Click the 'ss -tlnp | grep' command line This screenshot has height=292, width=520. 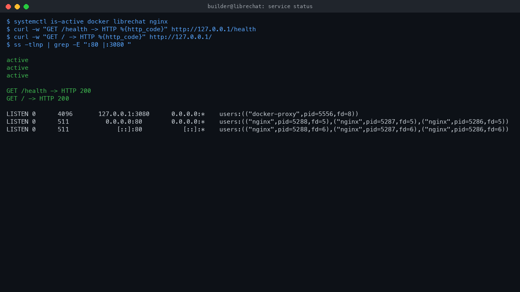coord(69,45)
